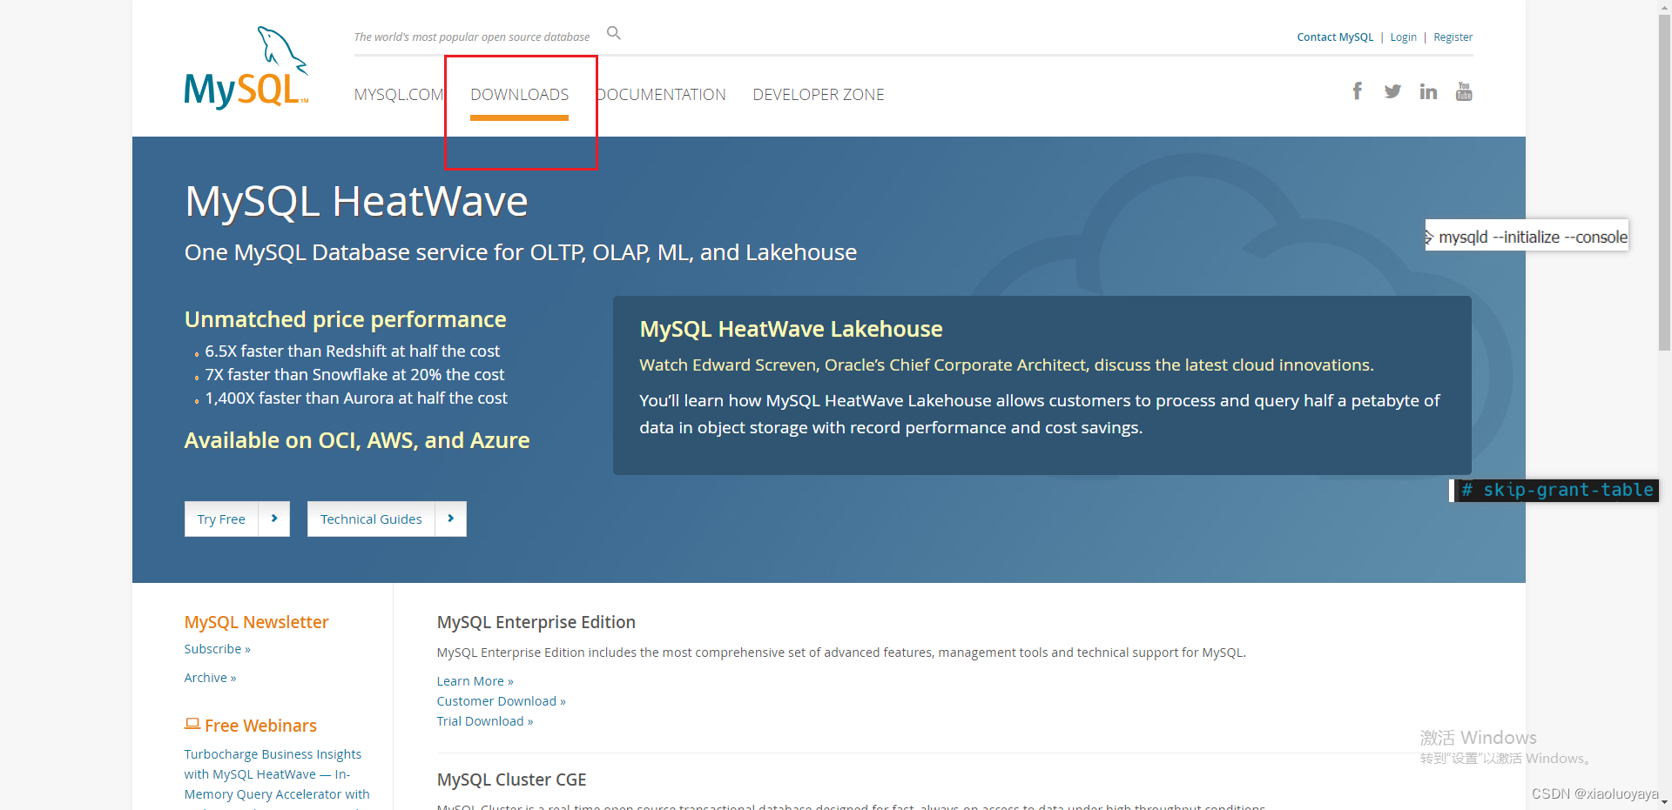Open the Login link
Image resolution: width=1672 pixels, height=810 pixels.
[1403, 37]
